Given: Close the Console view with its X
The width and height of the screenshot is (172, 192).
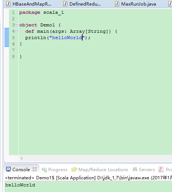Looking at the screenshot, I should pyautogui.click(x=35, y=169).
